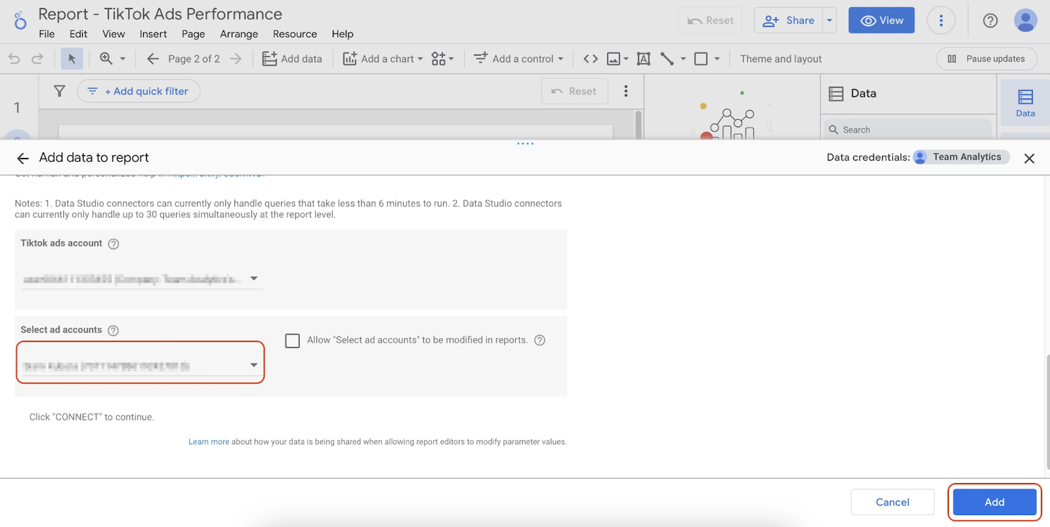Click the Cancel button
The height and width of the screenshot is (527, 1050).
click(892, 502)
